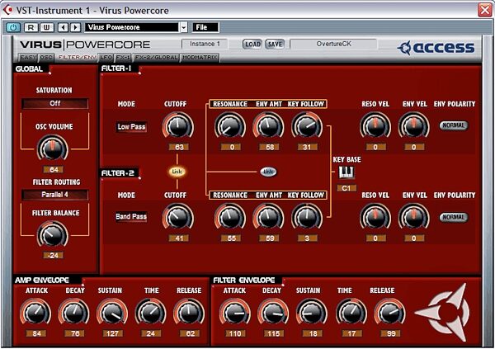Click the Filter-2 cutoff value 41
The image size is (495, 349).
pyautogui.click(x=179, y=238)
